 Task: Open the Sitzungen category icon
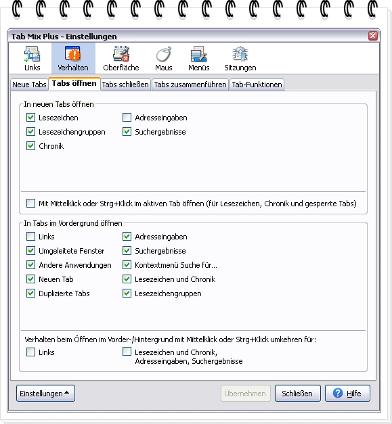click(x=240, y=58)
